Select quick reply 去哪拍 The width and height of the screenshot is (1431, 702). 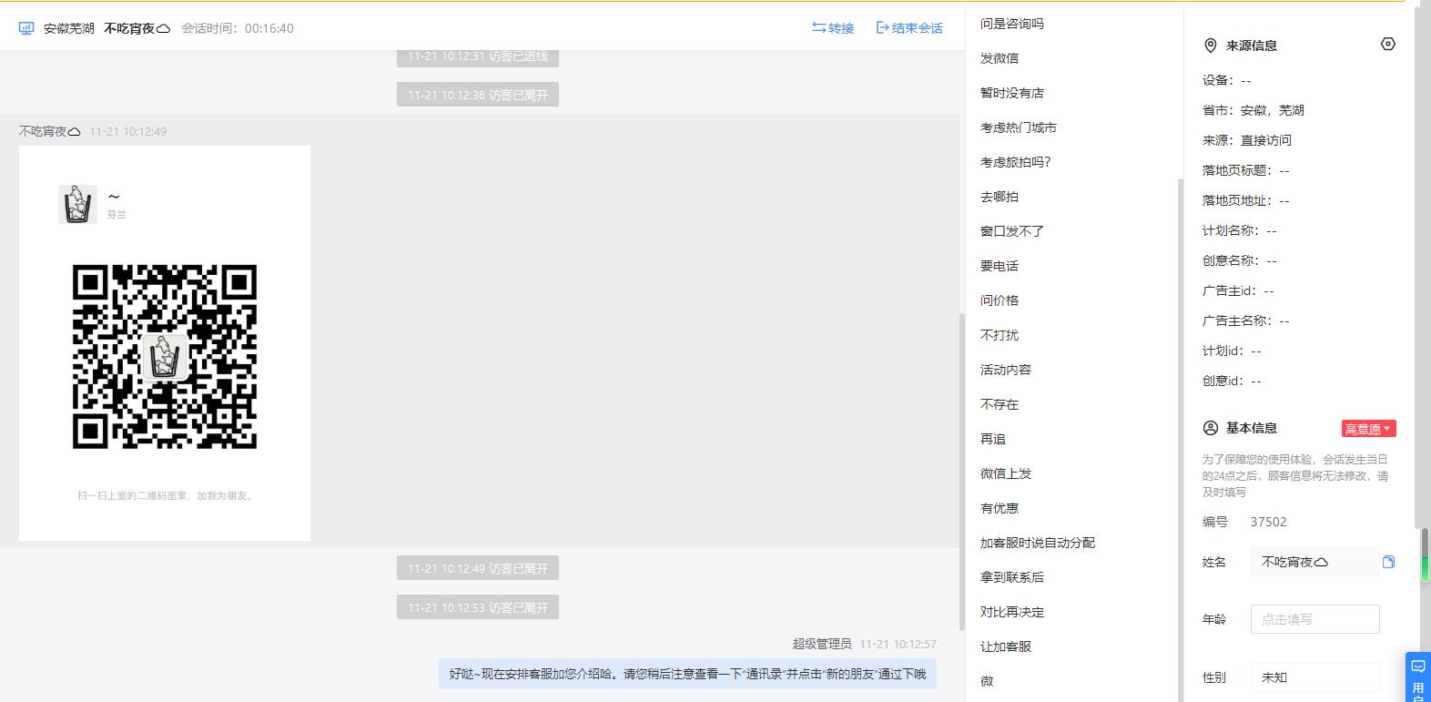pos(1000,197)
